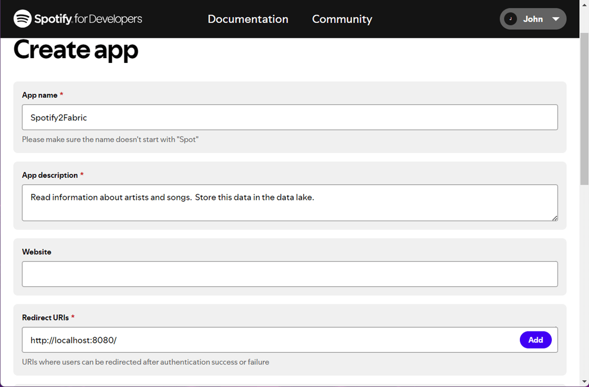Viewport: 589px width, 387px height.
Task: Click the 'App name' label
Action: tap(40, 95)
